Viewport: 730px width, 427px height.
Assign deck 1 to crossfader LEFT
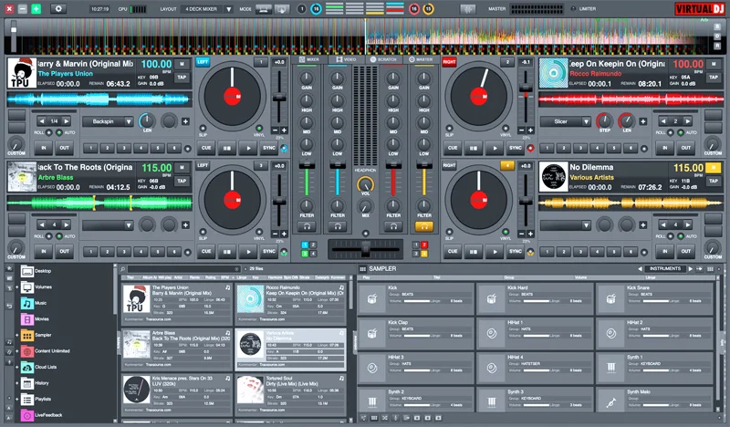(x=203, y=61)
